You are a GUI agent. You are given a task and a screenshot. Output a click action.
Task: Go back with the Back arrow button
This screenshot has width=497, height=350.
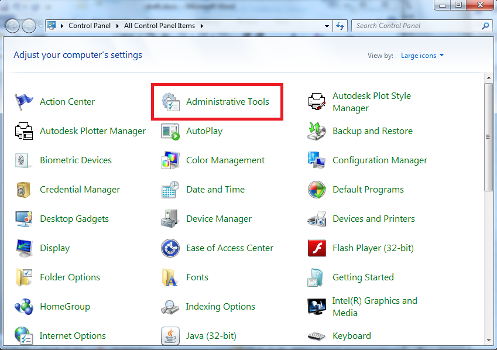tap(13, 26)
